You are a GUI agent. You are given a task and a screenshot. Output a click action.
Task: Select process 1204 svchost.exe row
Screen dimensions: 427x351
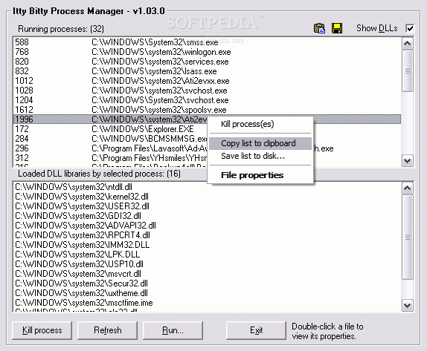coord(207,100)
